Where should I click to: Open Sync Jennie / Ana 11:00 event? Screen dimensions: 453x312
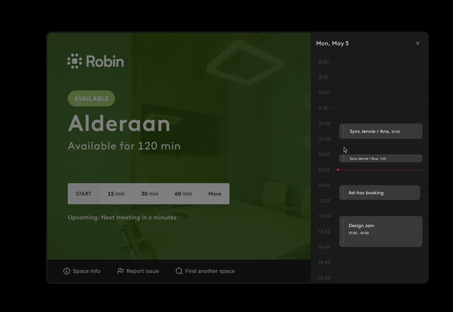381,159
